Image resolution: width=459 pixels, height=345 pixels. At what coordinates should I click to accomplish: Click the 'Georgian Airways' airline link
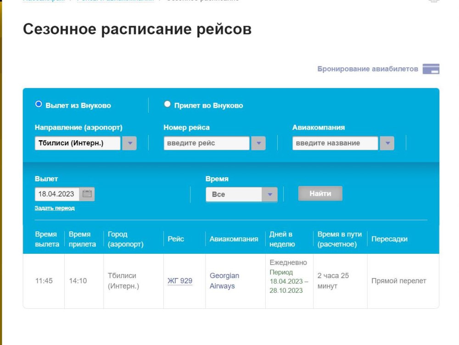pos(224,281)
